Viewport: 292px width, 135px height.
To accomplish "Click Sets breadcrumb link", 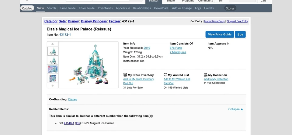I will tap(62, 21).
